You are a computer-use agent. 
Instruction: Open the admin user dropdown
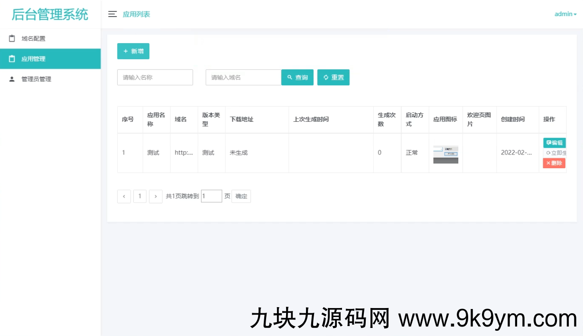[565, 14]
